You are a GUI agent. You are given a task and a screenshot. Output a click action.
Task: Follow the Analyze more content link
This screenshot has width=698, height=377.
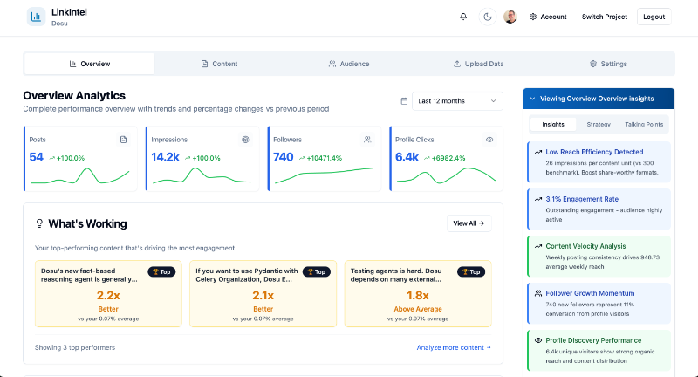(x=454, y=347)
